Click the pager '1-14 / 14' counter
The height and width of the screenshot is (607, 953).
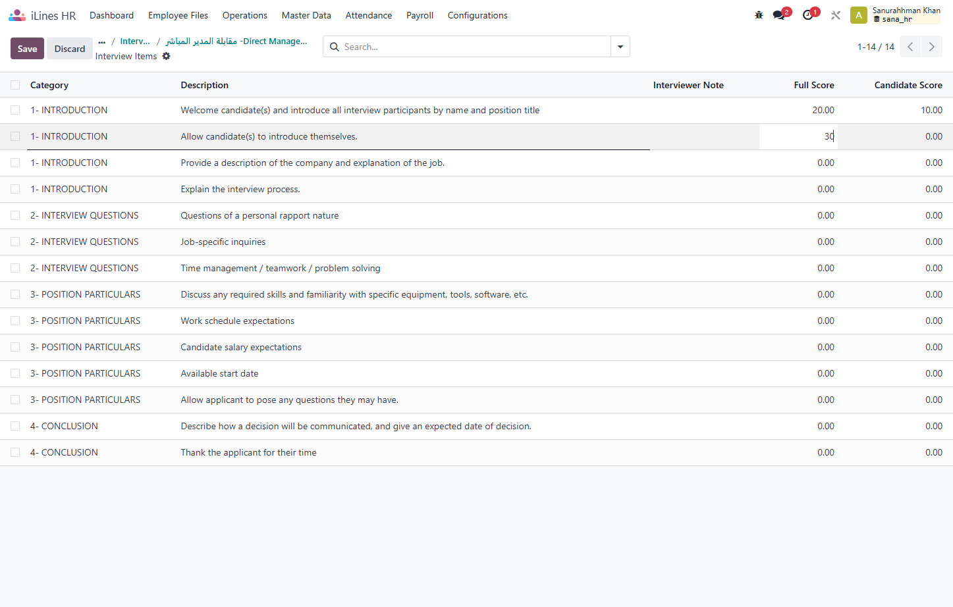click(876, 47)
